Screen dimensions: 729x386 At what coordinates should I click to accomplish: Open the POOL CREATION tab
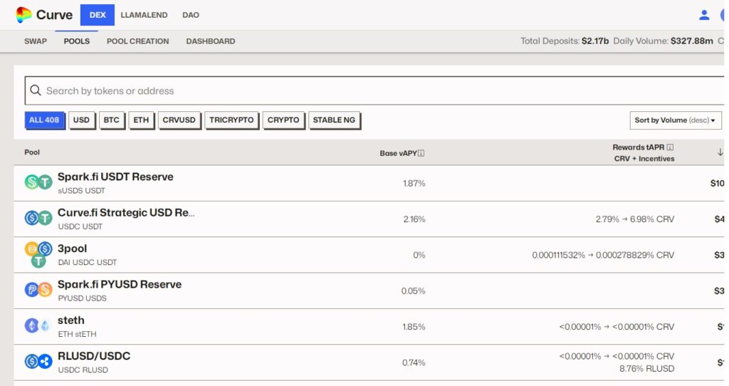[x=137, y=41]
